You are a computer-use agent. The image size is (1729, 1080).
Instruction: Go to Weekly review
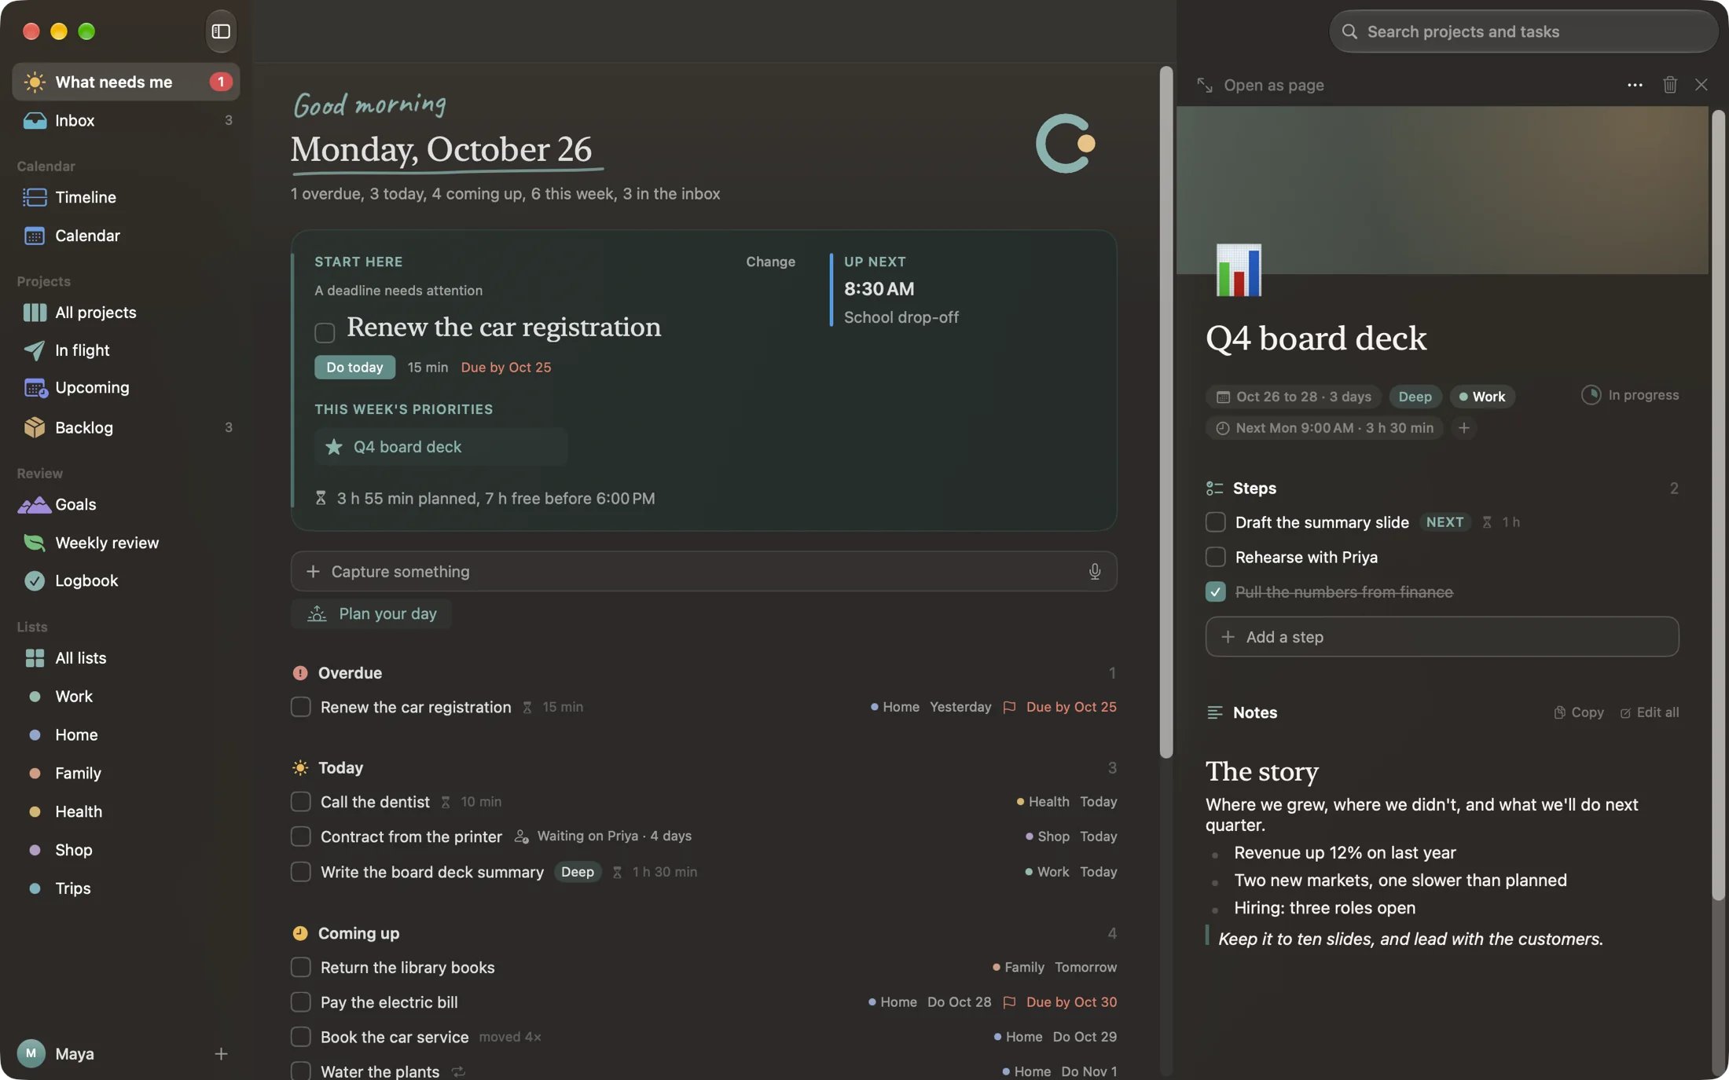tap(126, 543)
